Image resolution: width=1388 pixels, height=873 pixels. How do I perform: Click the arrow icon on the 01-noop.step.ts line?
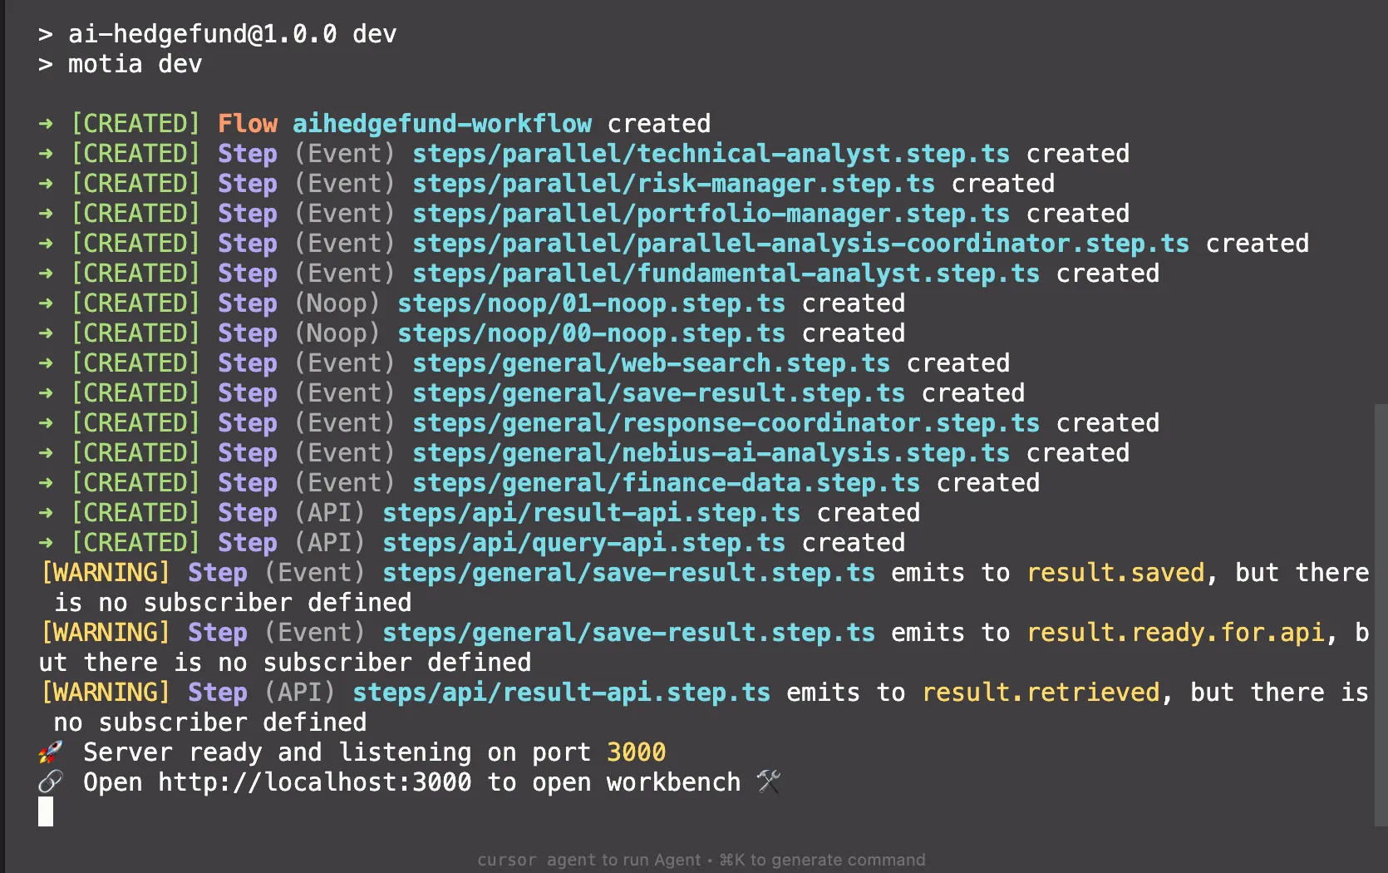[46, 303]
